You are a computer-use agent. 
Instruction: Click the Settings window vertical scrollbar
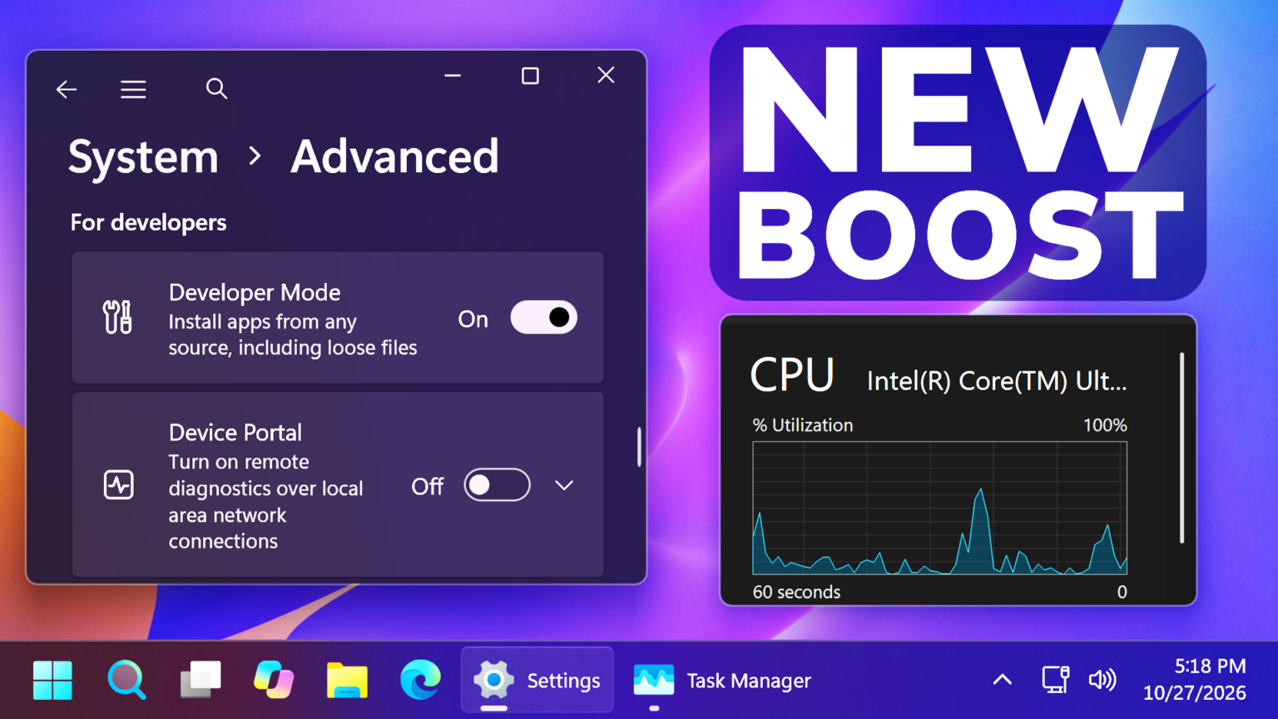click(639, 447)
